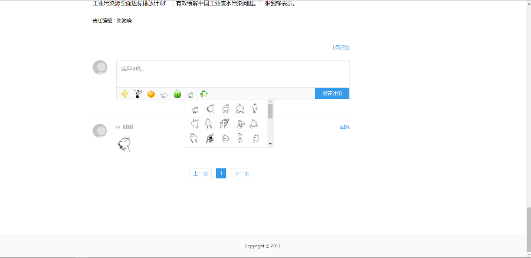
Task: Pick the first rabbit sticker in the top row
Action: (x=195, y=109)
